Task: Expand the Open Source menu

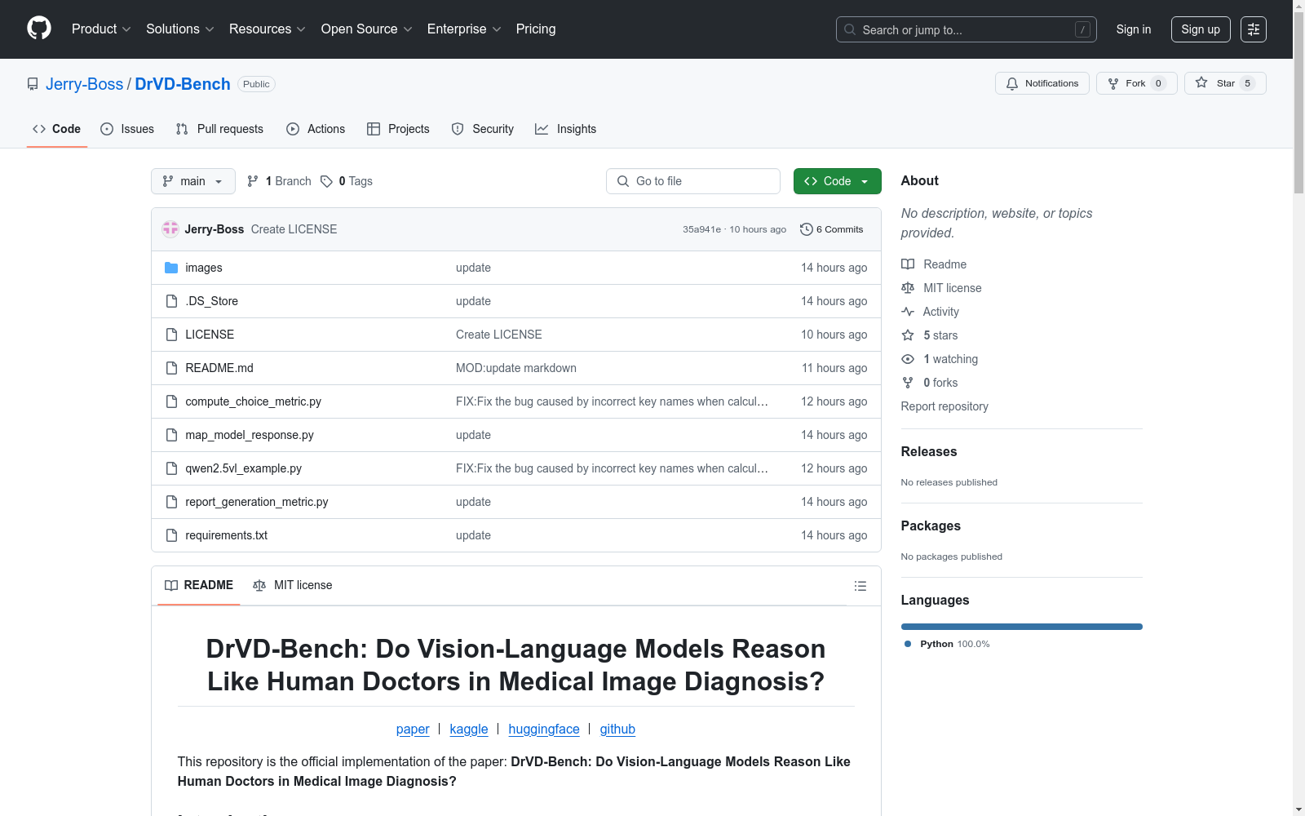Action: click(x=367, y=29)
